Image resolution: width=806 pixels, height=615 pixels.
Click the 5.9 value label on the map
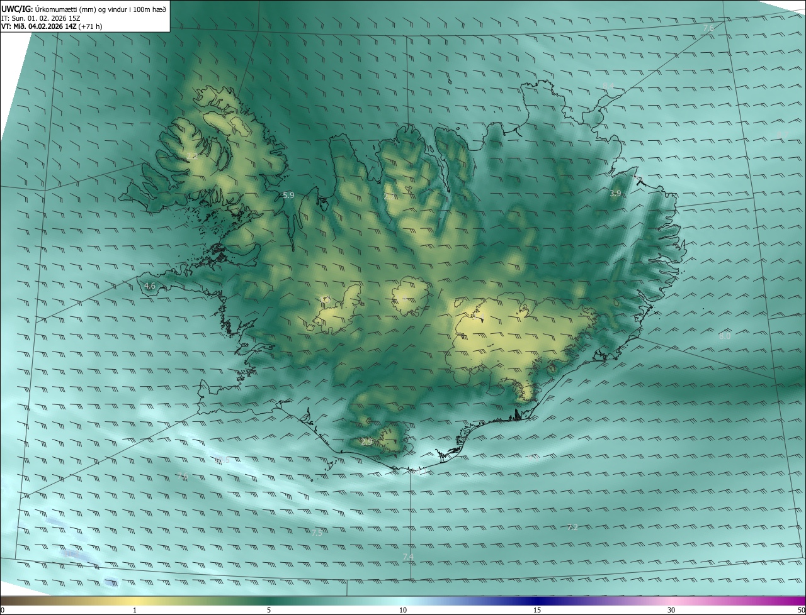tap(288, 196)
